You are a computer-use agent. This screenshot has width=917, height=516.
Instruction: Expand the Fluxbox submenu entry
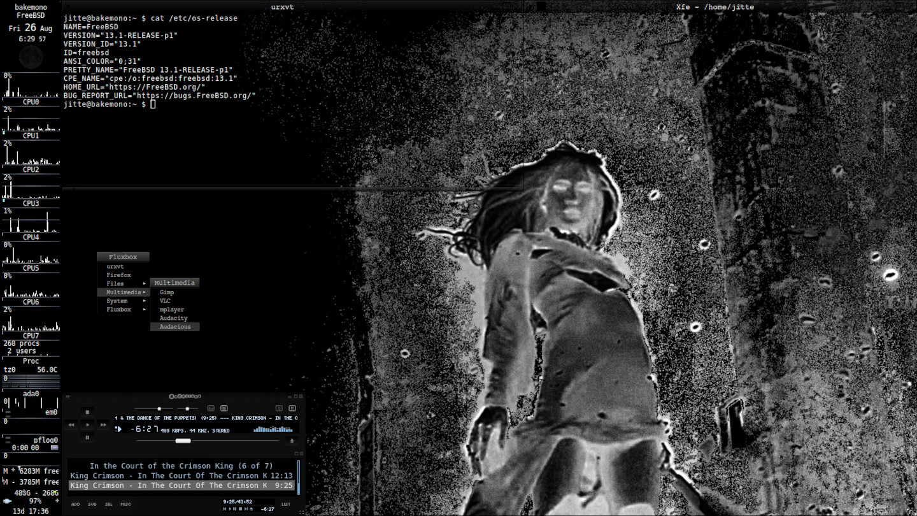[x=123, y=310]
